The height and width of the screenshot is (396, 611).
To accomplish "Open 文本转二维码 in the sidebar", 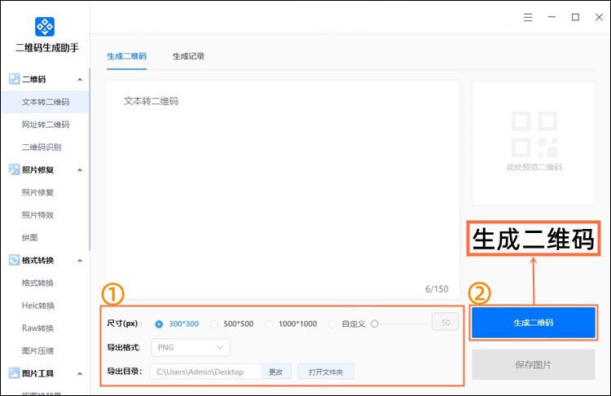I will click(x=45, y=102).
